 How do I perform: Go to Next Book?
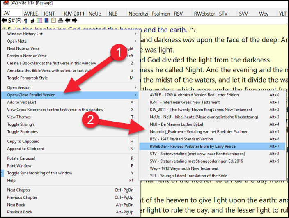pos(70,205)
